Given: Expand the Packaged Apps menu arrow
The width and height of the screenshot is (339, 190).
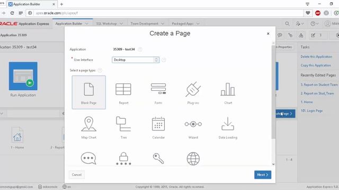Looking at the screenshot, I should [198, 24].
